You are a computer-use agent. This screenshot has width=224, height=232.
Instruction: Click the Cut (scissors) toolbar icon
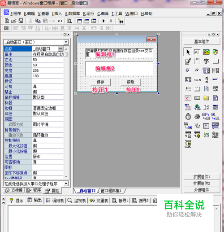click(x=30, y=21)
